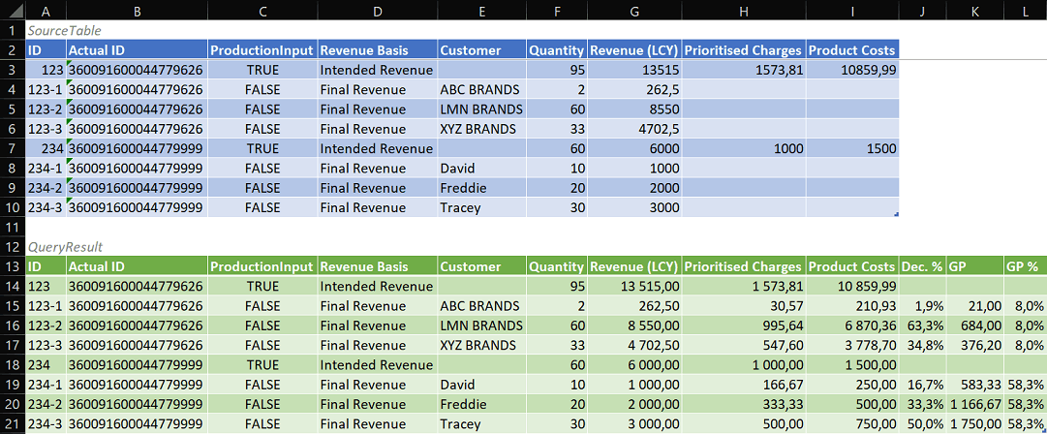1047x434 pixels.
Task: Select "Freddie" customer cell in row 20
Action: (481, 405)
